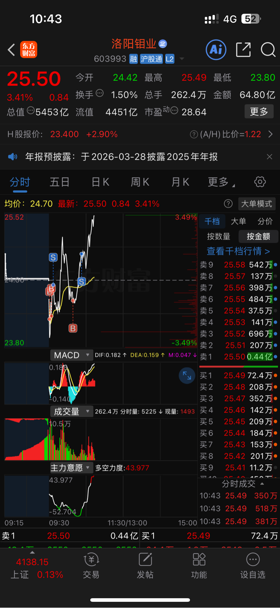280x608 pixels.
Task: Tap the 洛阳钼业 stock title
Action: (134, 44)
